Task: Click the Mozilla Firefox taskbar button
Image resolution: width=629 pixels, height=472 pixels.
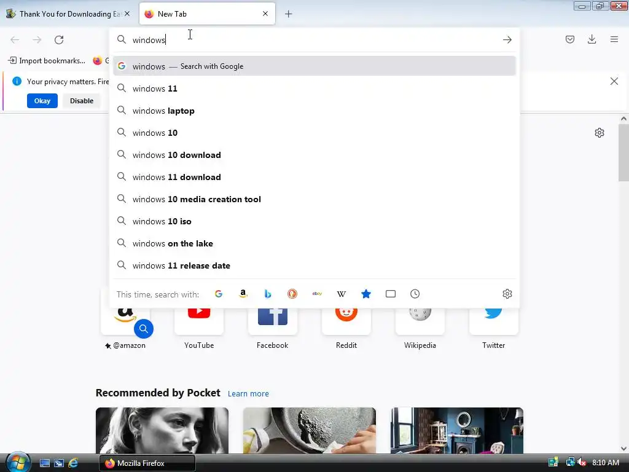Action: click(x=147, y=463)
